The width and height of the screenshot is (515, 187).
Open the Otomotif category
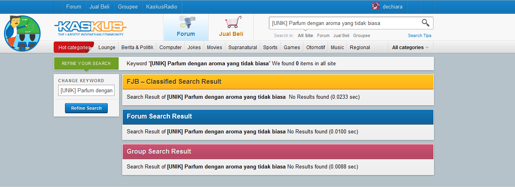316,47
